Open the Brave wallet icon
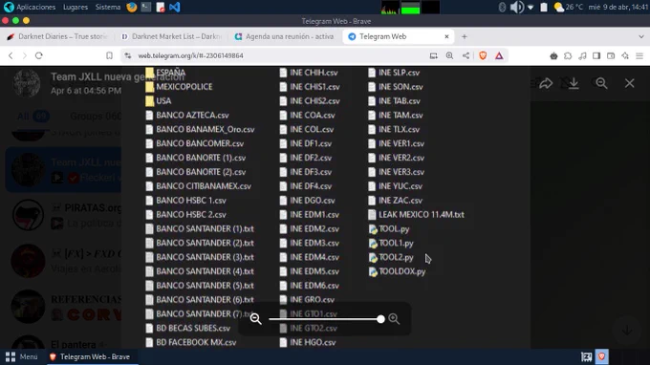The image size is (650, 365). 611,55
